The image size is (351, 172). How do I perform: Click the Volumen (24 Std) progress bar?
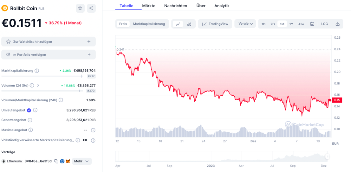[x=42, y=91]
